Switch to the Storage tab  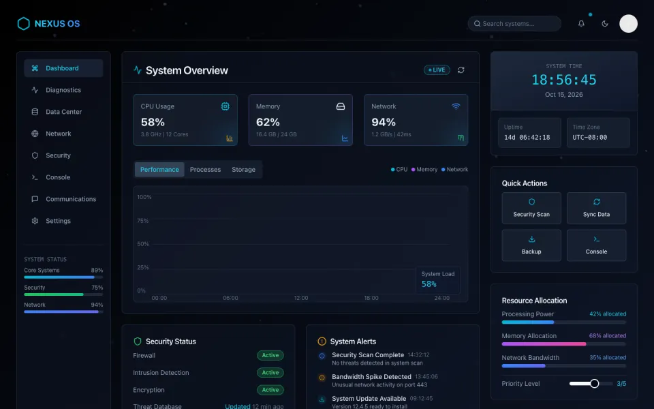(x=244, y=170)
